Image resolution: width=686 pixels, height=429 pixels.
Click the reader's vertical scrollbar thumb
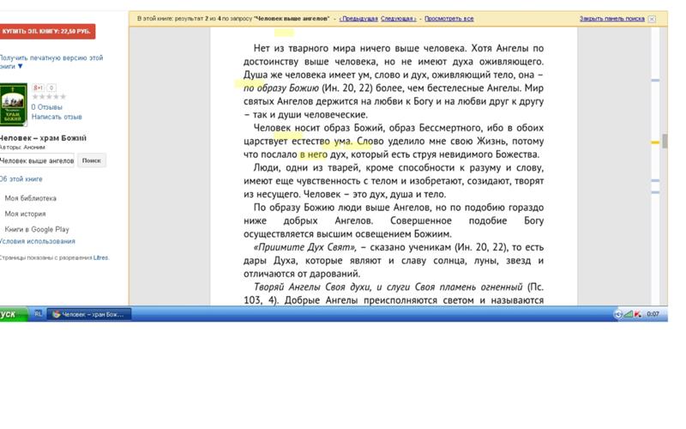[x=665, y=141]
